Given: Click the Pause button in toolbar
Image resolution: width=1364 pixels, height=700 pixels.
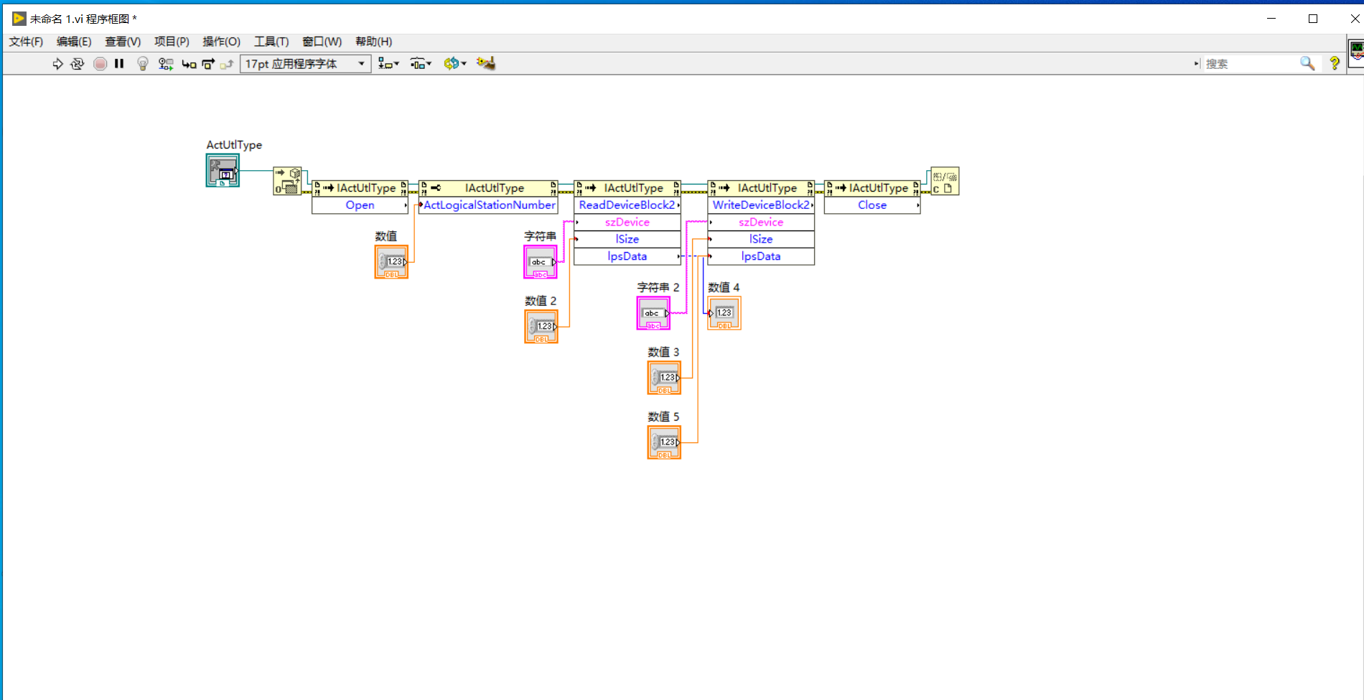Looking at the screenshot, I should (x=119, y=64).
